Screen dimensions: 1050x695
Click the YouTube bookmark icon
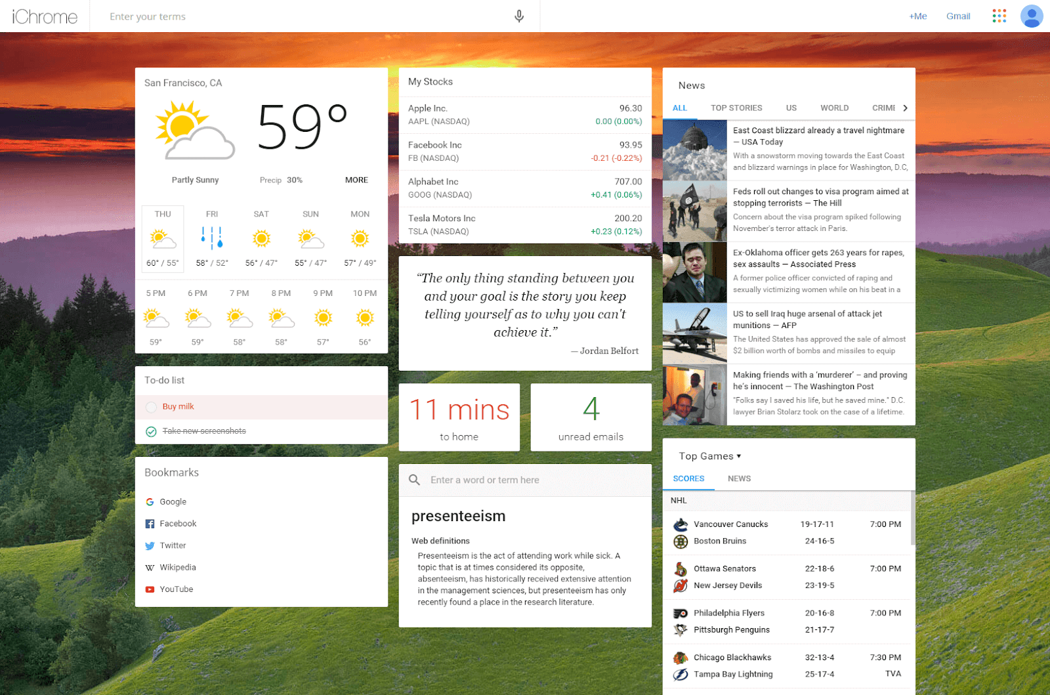point(150,589)
